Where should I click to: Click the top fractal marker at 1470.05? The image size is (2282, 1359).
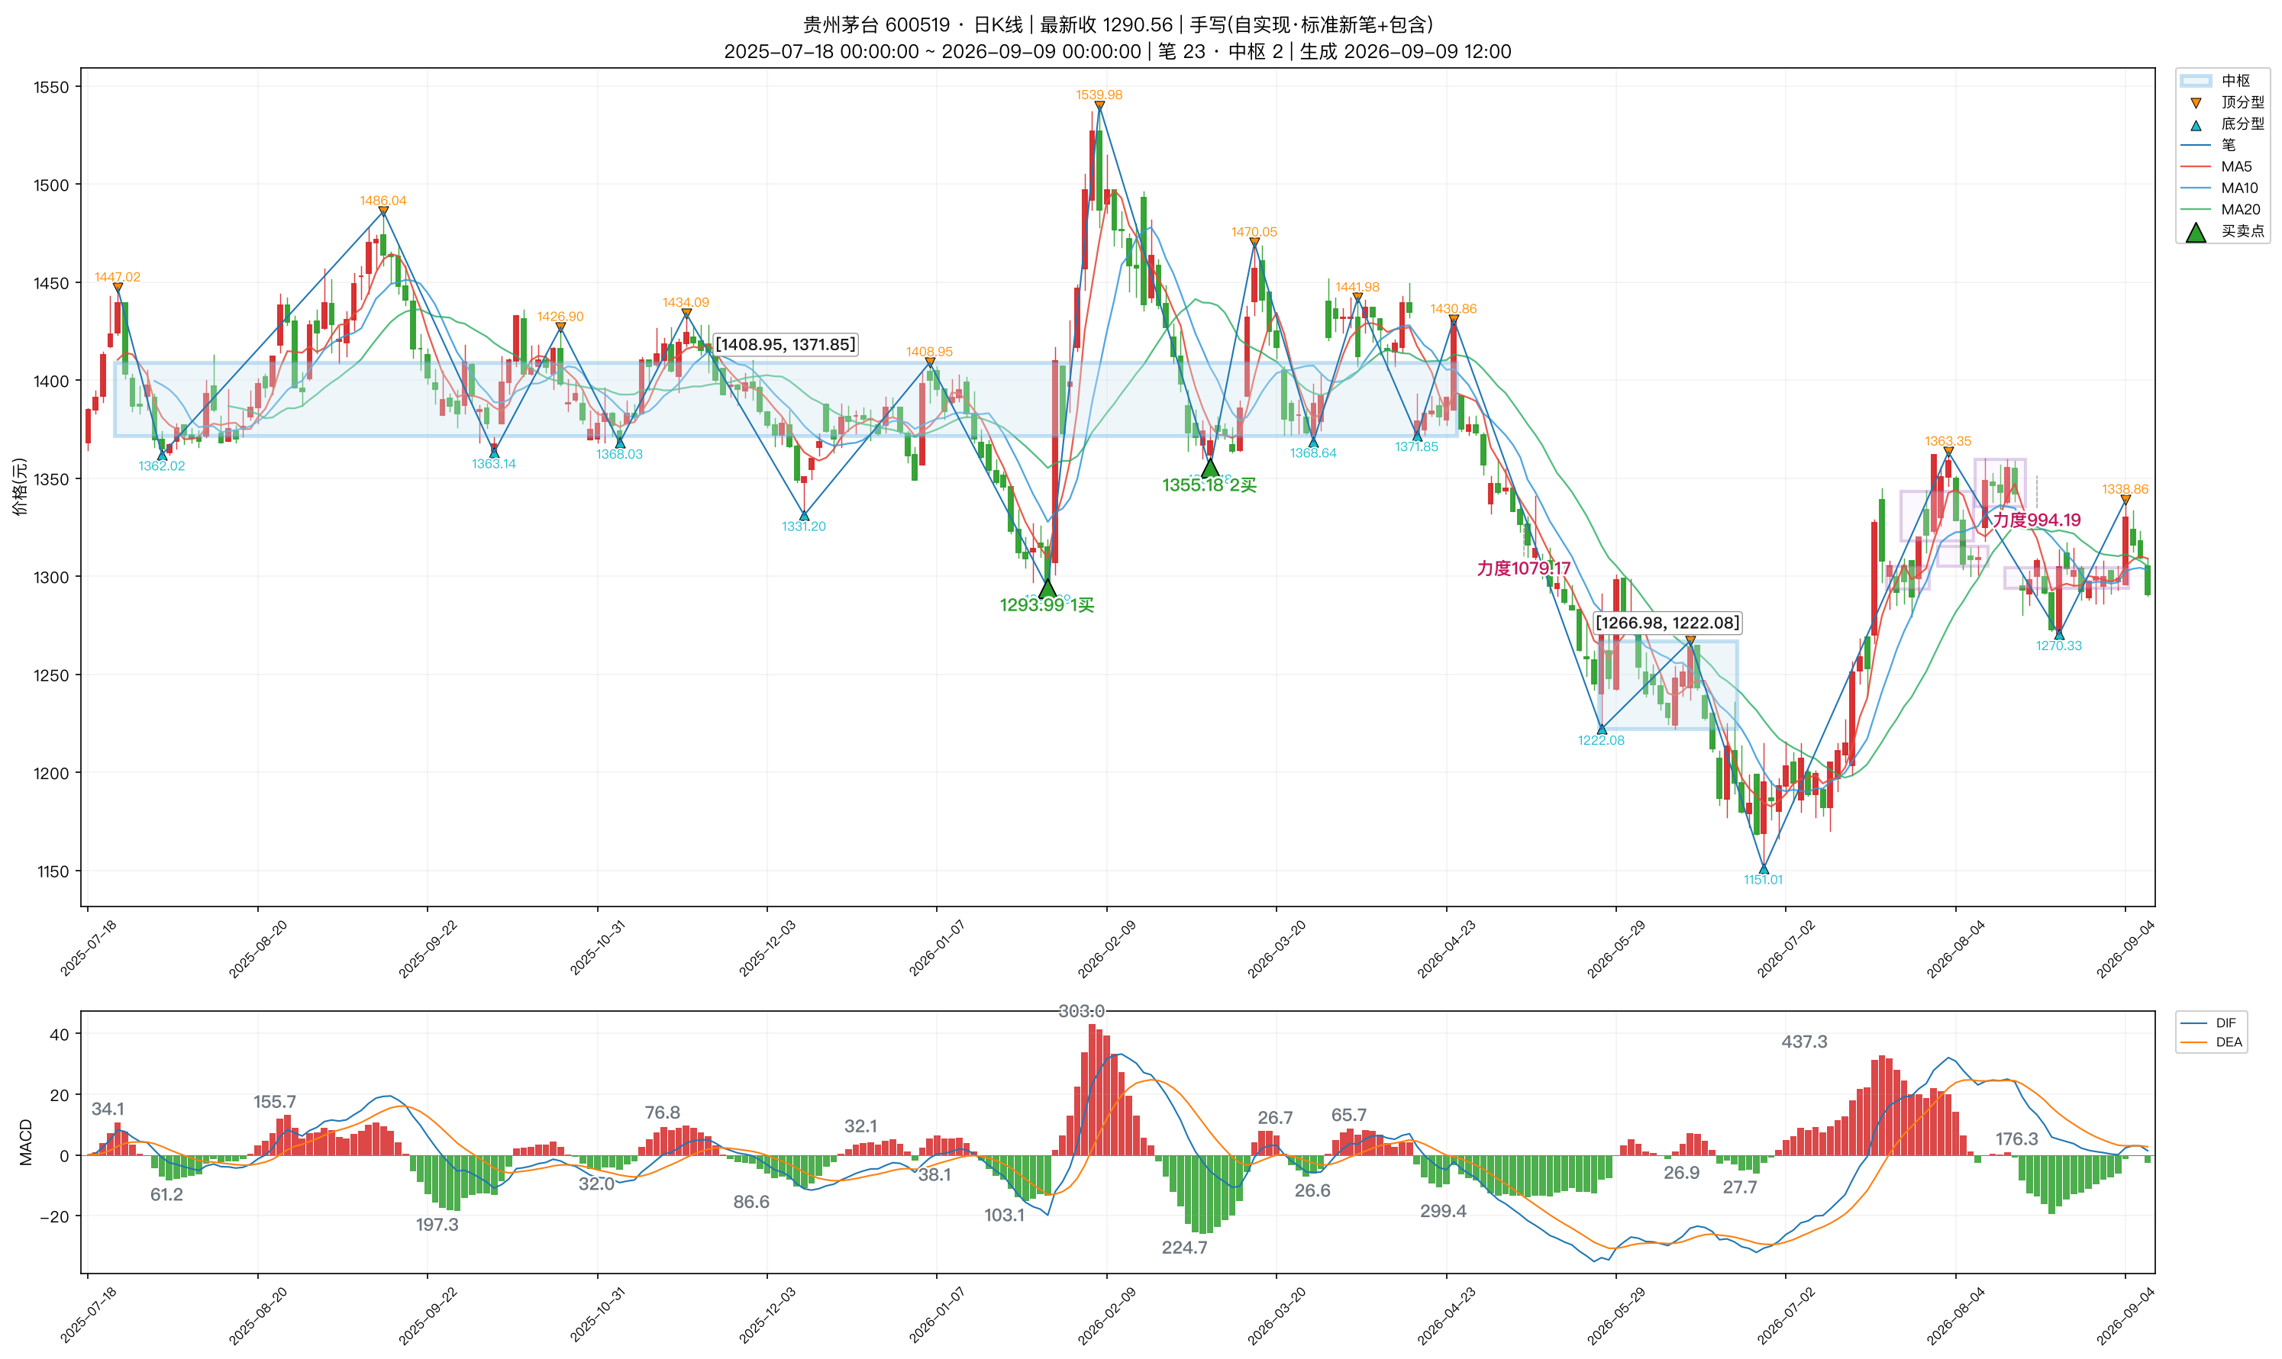click(x=1254, y=243)
